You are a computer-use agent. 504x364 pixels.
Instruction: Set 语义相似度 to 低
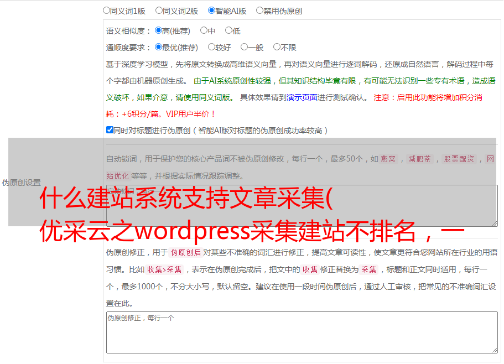[x=228, y=30]
